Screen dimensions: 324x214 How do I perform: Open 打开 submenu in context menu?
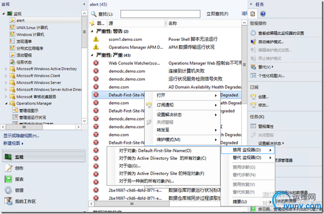(x=183, y=95)
